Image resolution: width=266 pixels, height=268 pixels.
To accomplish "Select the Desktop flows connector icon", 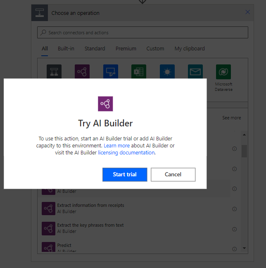I will (111, 71).
